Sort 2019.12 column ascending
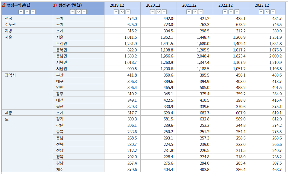 click(116, 12)
